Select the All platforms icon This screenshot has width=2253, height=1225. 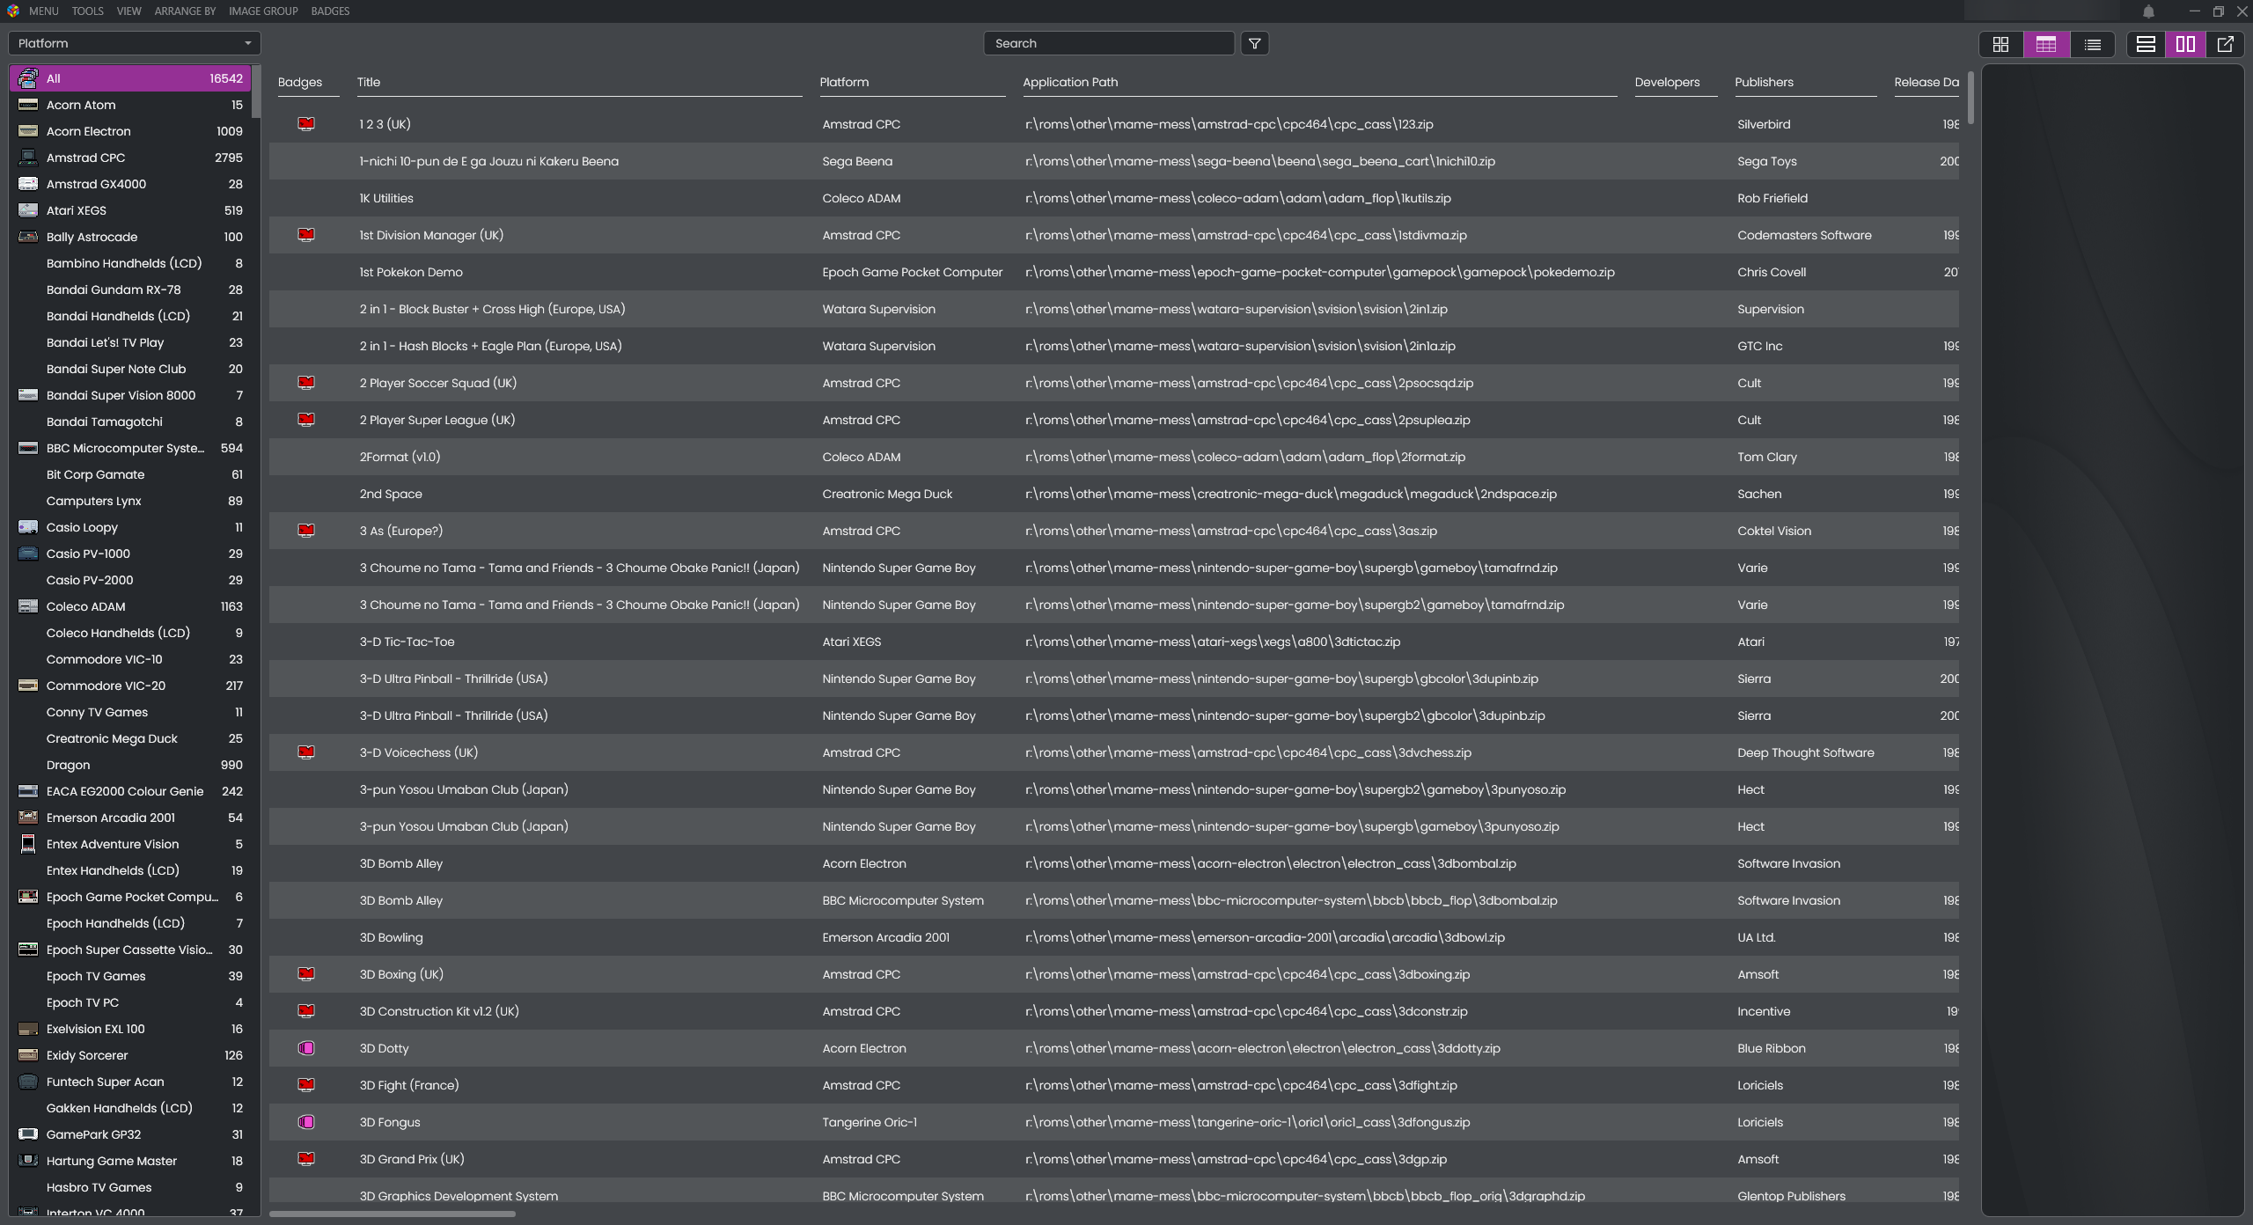coord(28,78)
